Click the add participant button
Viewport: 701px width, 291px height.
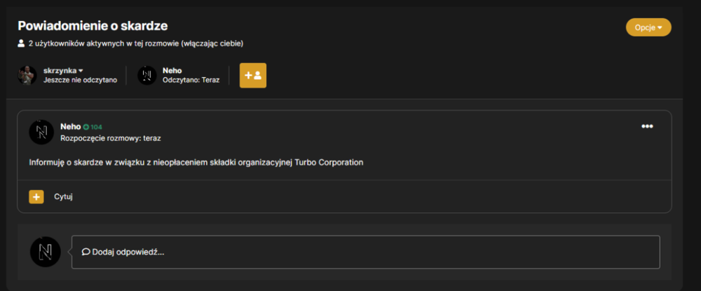click(253, 75)
